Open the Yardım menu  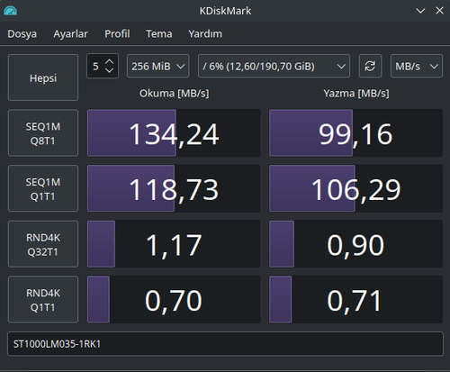tap(205, 34)
